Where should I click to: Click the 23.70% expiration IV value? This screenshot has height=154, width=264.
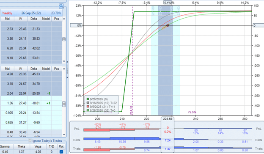coord(56,13)
